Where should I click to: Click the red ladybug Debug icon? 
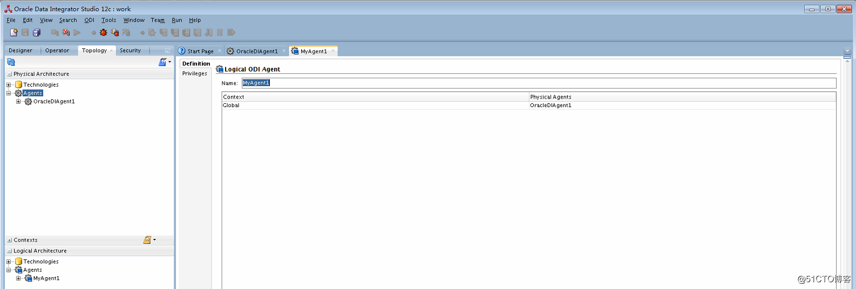pos(103,32)
